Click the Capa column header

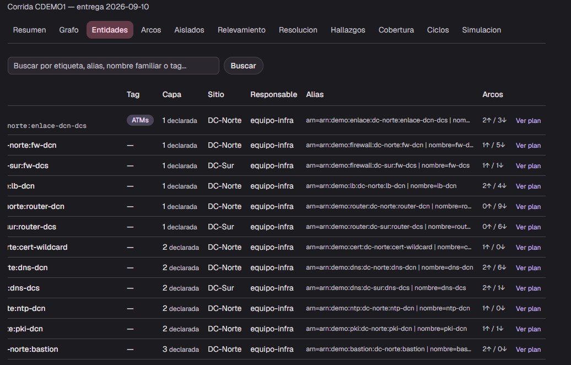point(171,94)
